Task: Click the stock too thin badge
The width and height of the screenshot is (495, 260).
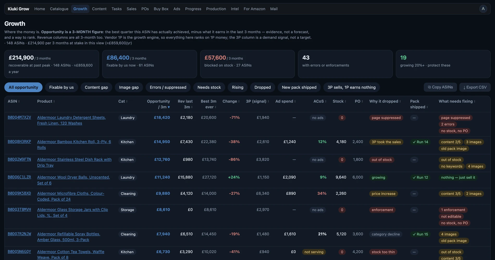Action: tap(383, 252)
